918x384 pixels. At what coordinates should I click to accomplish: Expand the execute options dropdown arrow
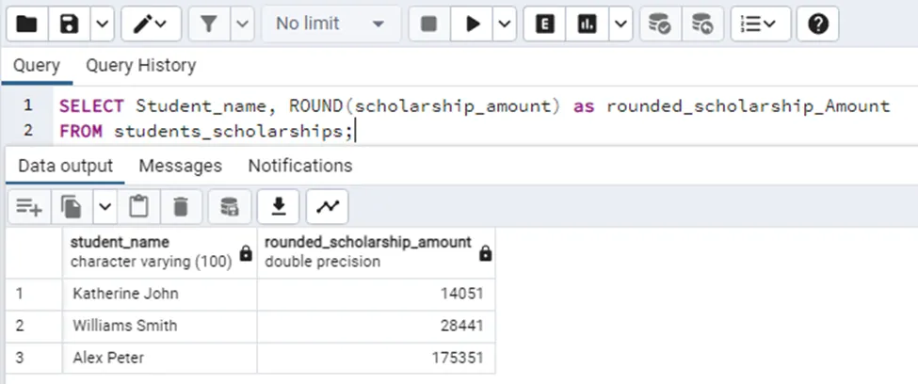click(x=507, y=24)
